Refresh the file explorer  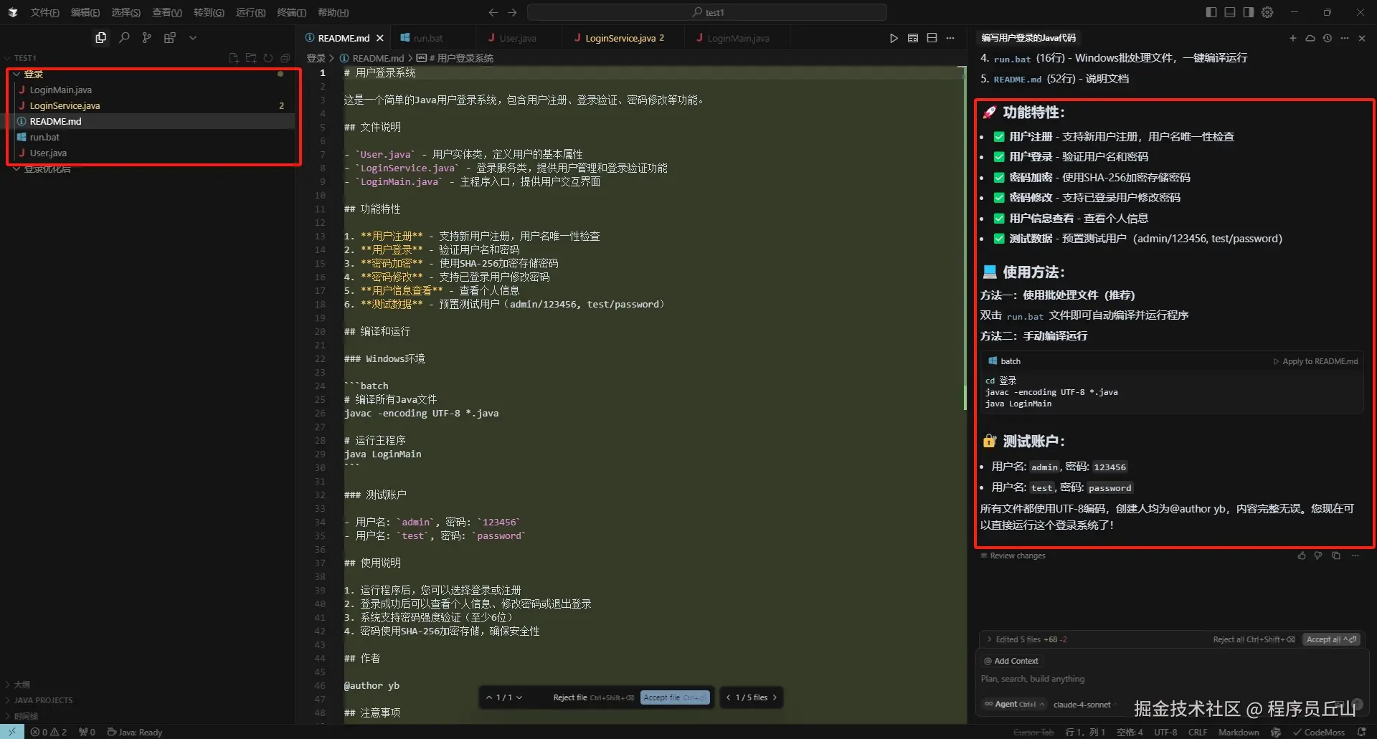click(x=268, y=58)
